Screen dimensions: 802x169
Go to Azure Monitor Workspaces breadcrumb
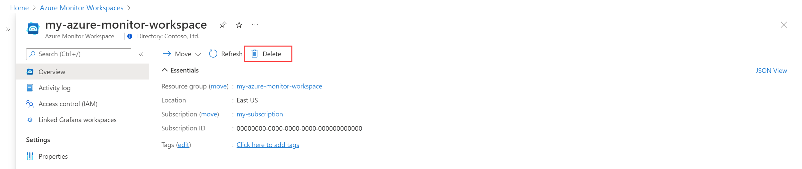point(82,8)
